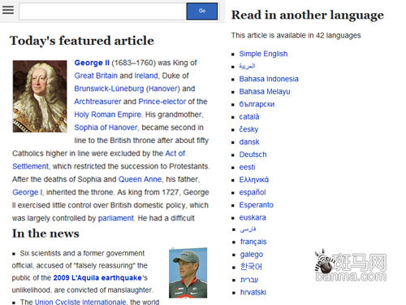Click text 'This article is available in 42 languages'
Screen dimensions: 406x305
click(x=296, y=36)
